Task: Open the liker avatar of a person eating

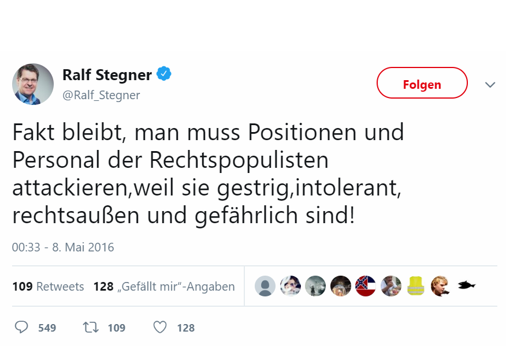Action: (391, 286)
